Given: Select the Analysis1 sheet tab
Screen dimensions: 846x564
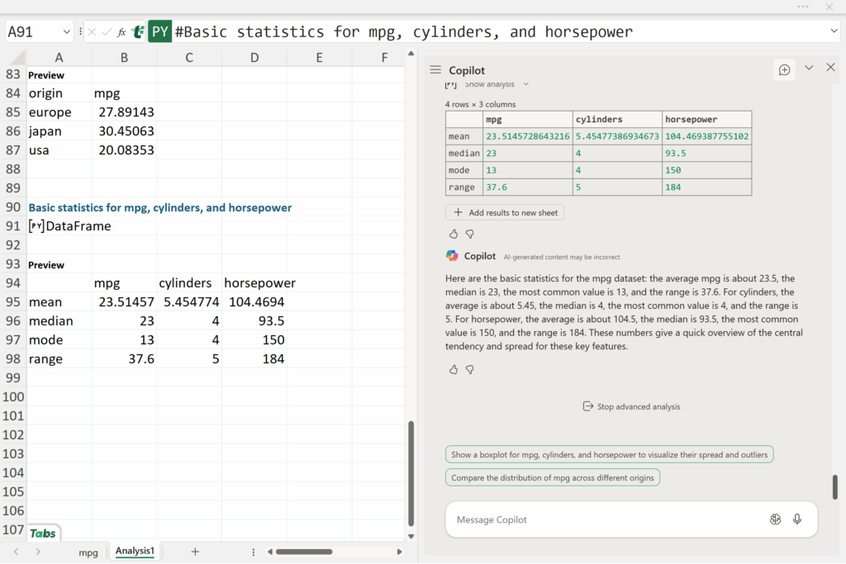Looking at the screenshot, I should pos(135,551).
